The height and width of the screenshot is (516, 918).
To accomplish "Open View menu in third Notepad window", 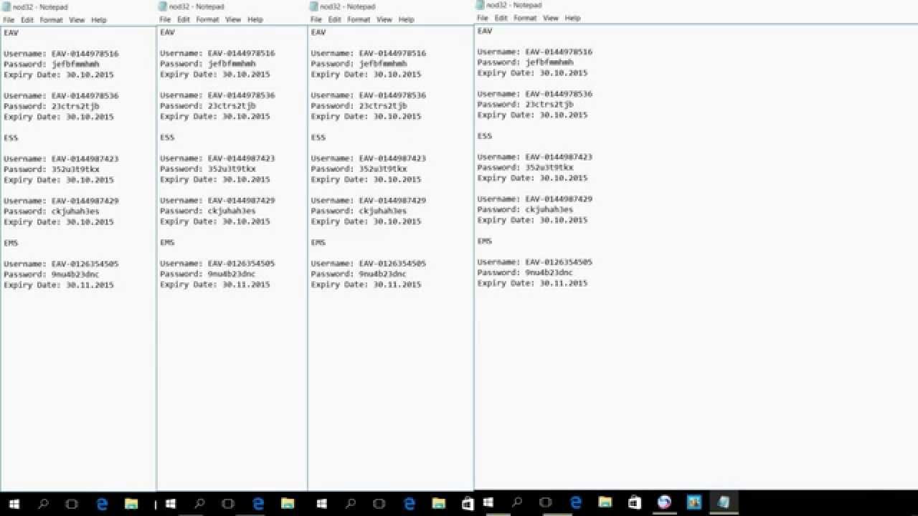I will tap(384, 19).
